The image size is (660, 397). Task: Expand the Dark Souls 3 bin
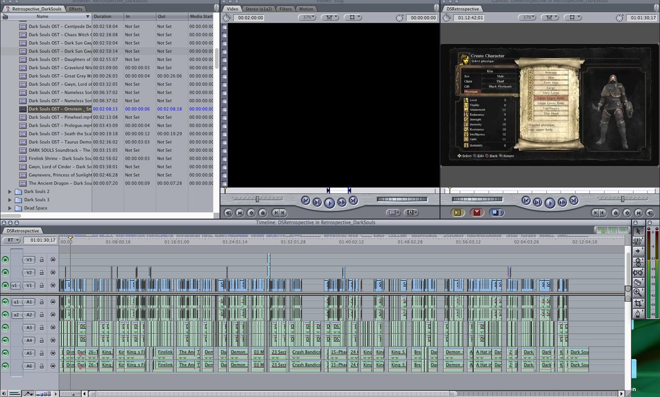pos(10,200)
